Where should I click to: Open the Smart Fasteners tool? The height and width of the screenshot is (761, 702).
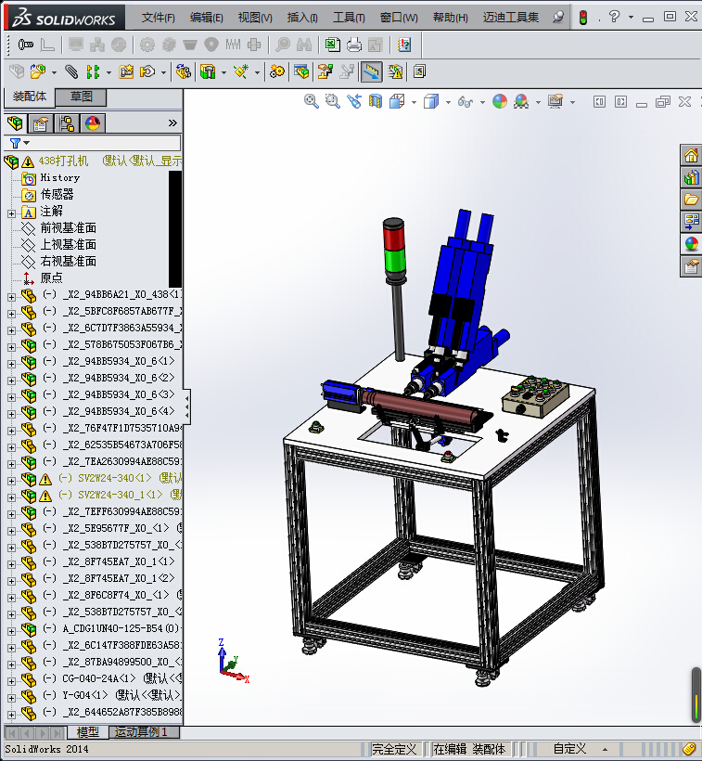(x=126, y=72)
